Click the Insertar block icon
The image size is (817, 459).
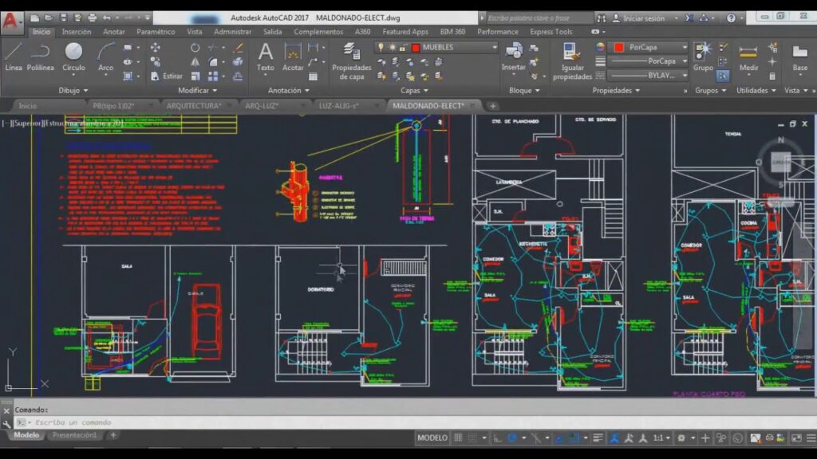514,57
